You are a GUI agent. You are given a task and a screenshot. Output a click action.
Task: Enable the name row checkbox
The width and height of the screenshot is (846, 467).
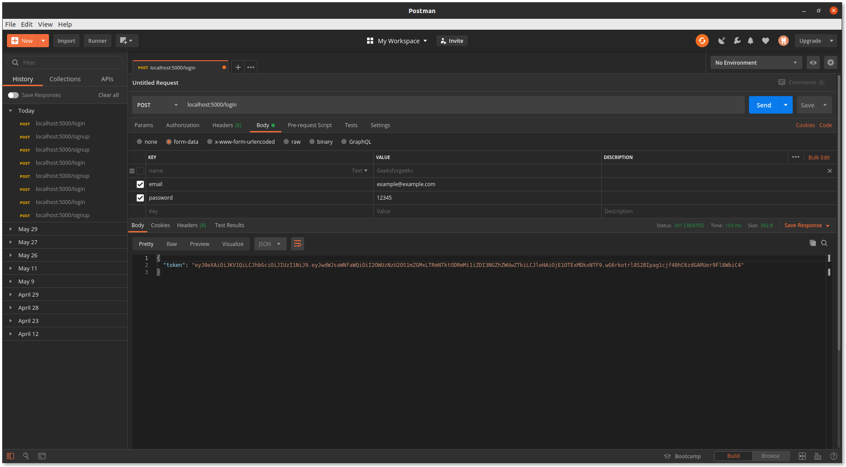[x=140, y=171]
